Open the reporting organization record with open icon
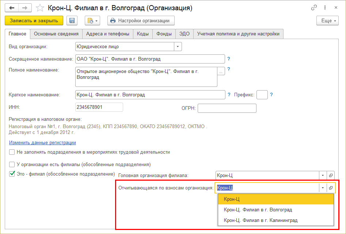346x234 pixels. coord(331,188)
